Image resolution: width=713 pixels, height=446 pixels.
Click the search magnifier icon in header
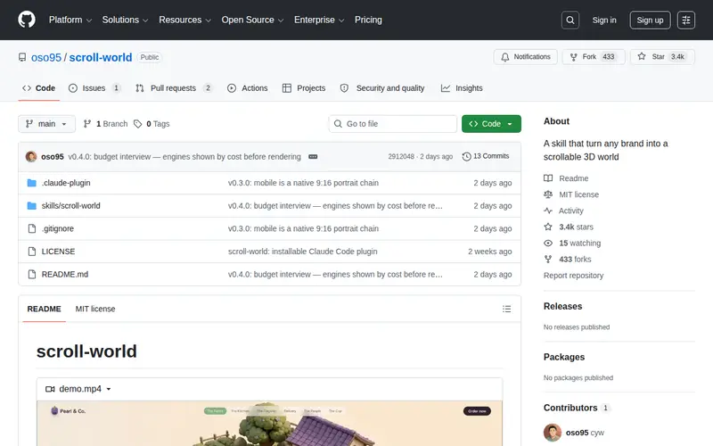point(570,20)
